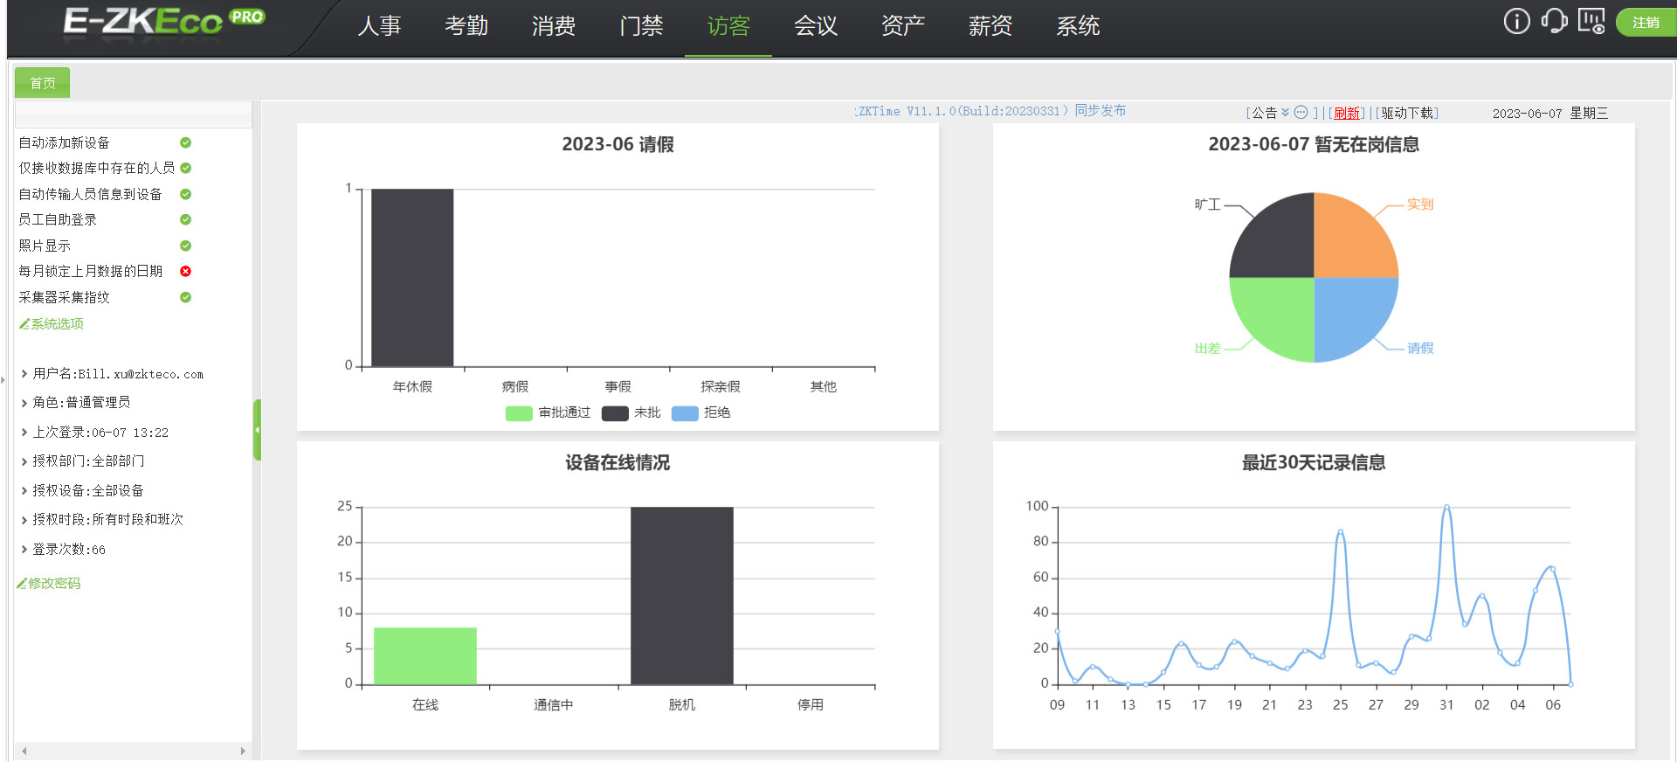This screenshot has width=1677, height=762.
Task: Click the sidebar scrollbar right arrow
Action: coord(243,751)
